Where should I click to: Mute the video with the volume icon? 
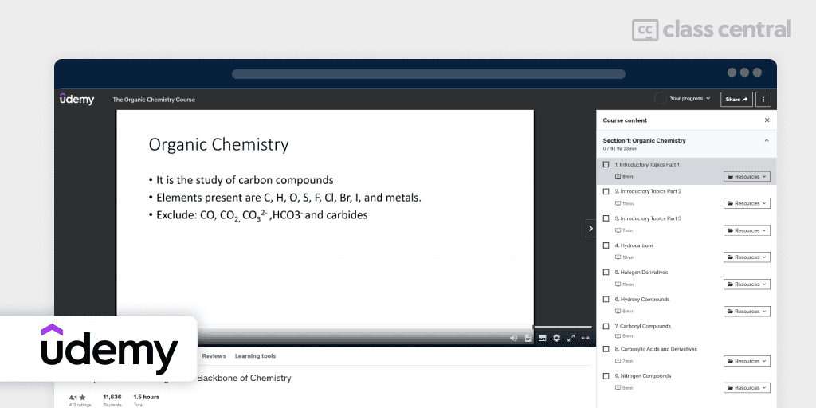point(513,338)
